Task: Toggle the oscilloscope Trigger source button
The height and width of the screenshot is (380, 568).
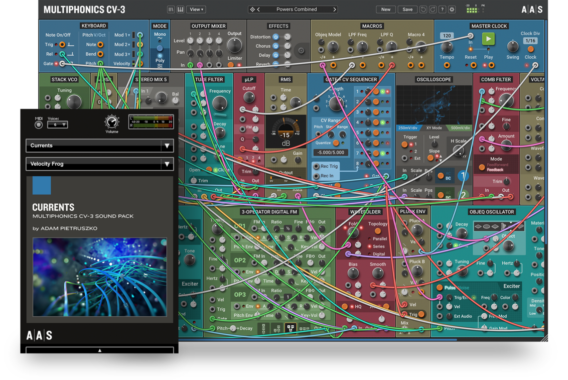Action: pyautogui.click(x=404, y=144)
